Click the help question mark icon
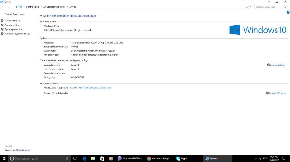This screenshot has width=290, height=162. coord(288,12)
